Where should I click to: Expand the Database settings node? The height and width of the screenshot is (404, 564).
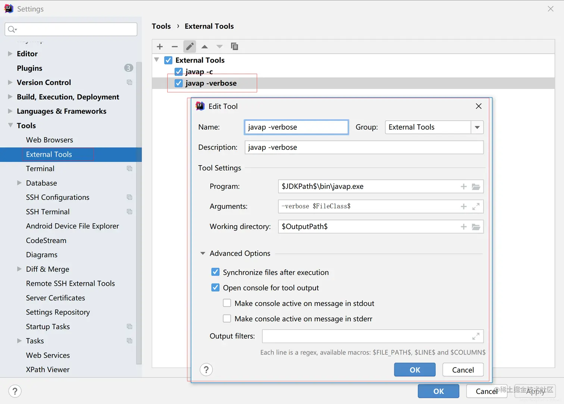pos(19,183)
